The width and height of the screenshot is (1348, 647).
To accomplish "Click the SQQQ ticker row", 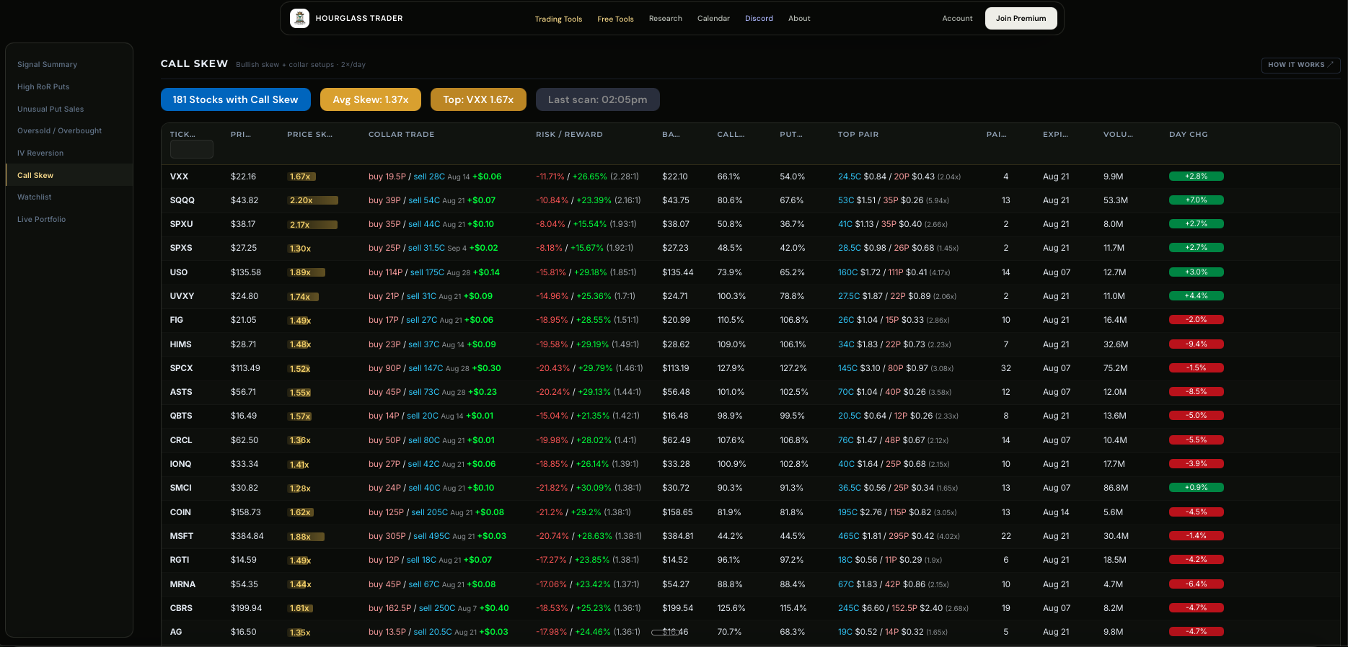I will click(750, 200).
